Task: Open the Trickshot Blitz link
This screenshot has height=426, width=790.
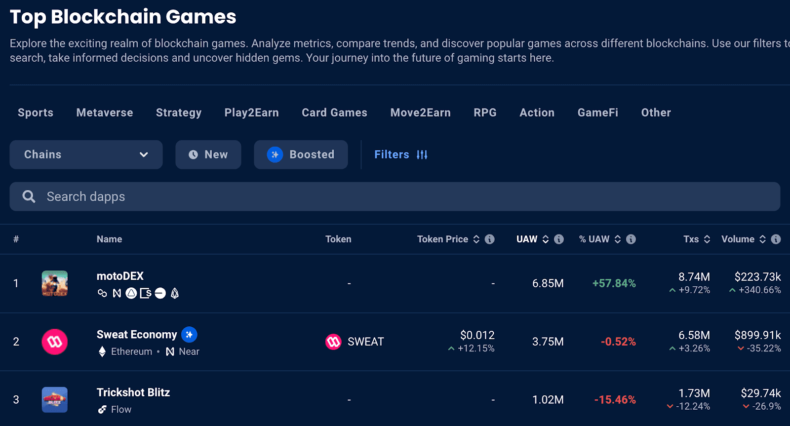Action: tap(133, 392)
